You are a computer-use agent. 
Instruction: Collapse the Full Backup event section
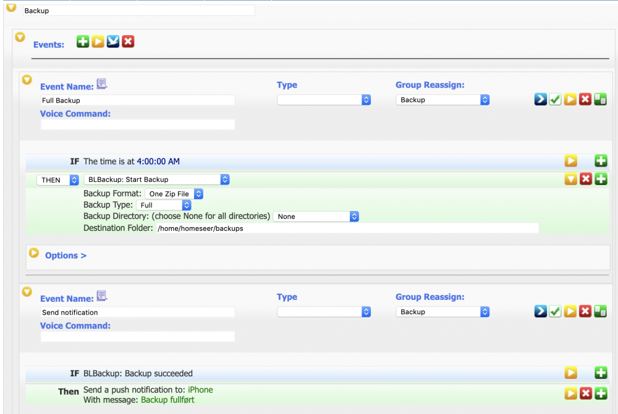[x=27, y=80]
